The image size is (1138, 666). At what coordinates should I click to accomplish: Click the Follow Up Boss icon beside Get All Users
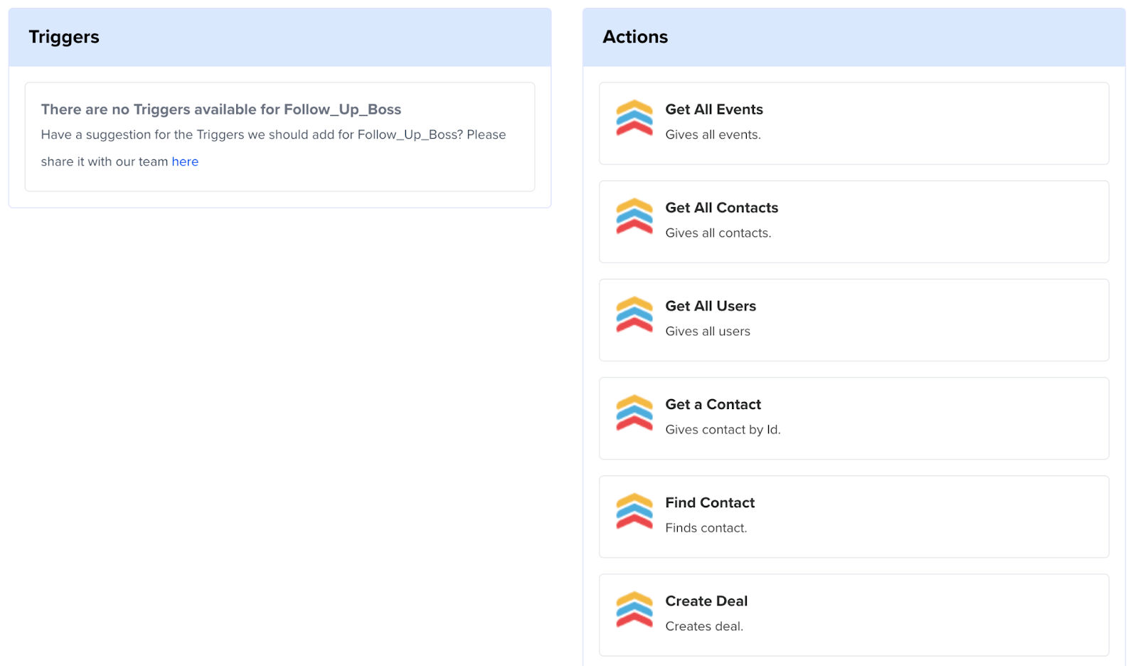634,314
